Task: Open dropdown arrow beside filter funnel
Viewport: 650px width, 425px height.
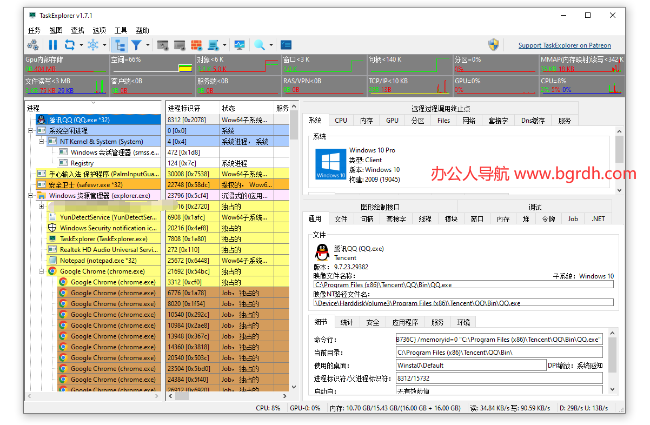Action: pos(148,45)
